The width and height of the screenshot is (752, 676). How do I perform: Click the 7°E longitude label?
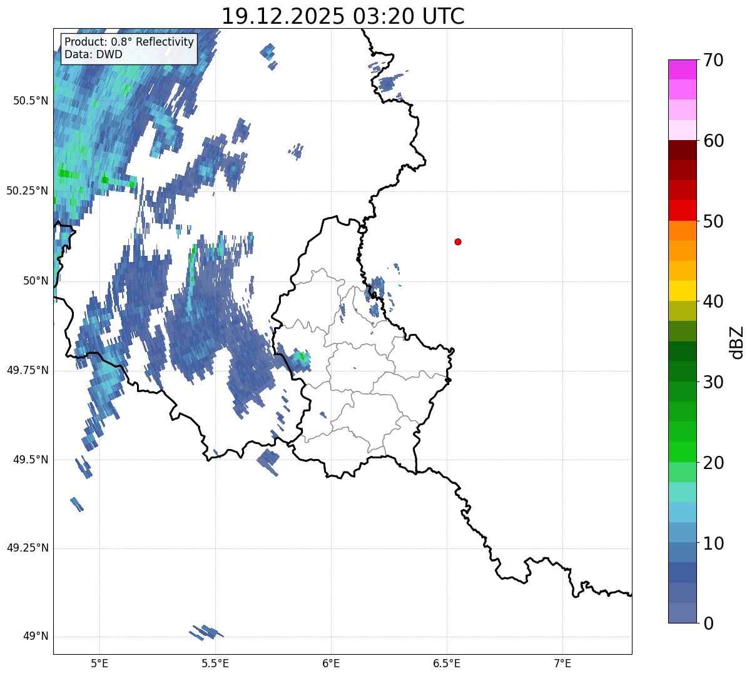pos(562,663)
